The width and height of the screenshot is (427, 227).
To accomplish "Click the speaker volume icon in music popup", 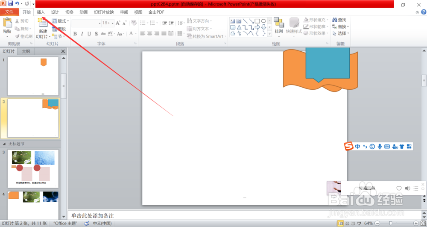I will coord(407,188).
